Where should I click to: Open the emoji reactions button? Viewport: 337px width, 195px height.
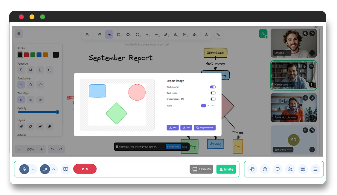coord(265,169)
